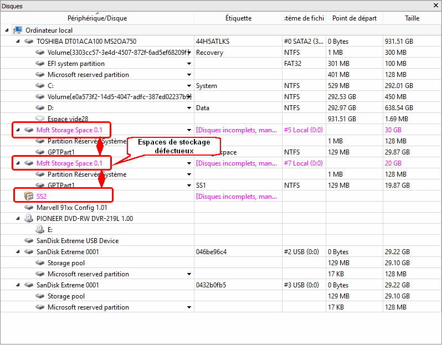Open dropdown arrow on 30 GB Msft Storage Space

189,130
